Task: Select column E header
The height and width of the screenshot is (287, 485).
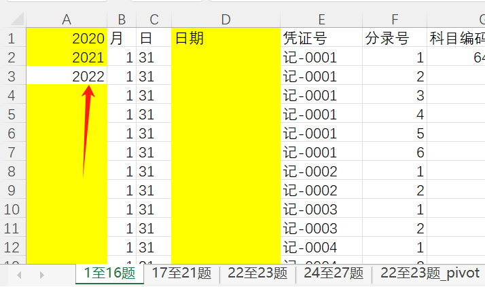Action: (321, 20)
